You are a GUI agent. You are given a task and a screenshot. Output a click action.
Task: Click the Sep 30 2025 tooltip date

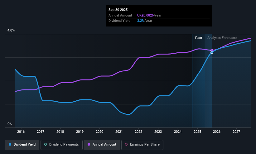[118, 10]
